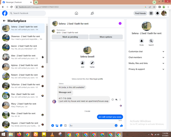Expand Customize chat section
This screenshot has height=137, width=171.
click(x=146, y=51)
